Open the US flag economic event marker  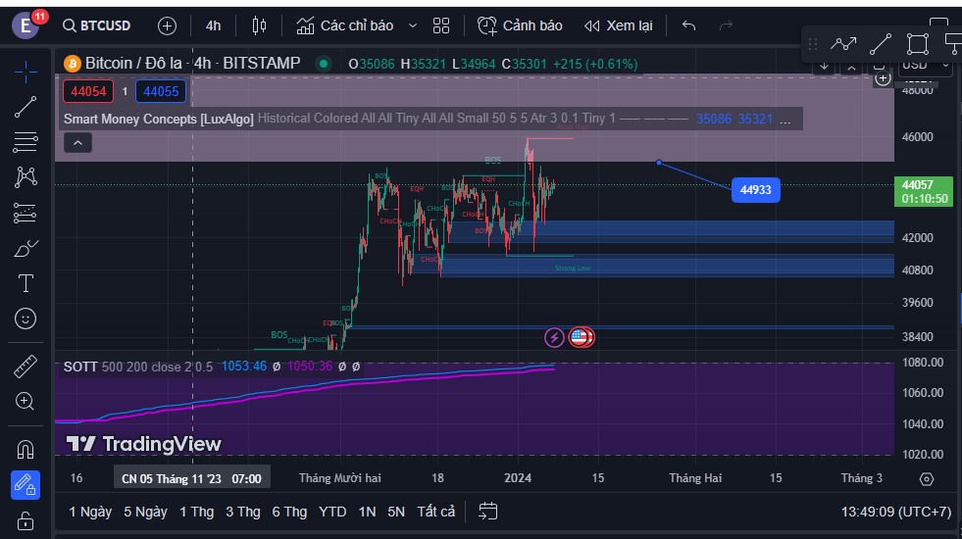pos(581,337)
